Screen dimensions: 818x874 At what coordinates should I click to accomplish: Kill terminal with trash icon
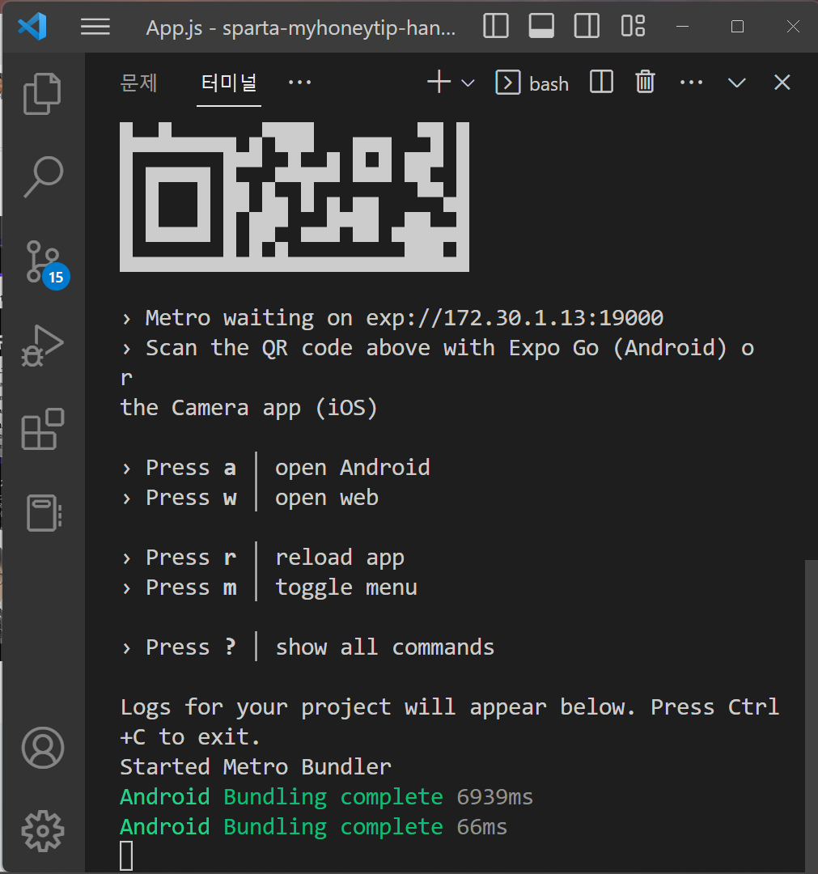(x=646, y=83)
